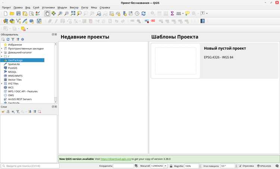Click the Координаты input field
Image resolution: width=280 pixels, height=169 pixels.
[x=124, y=166]
